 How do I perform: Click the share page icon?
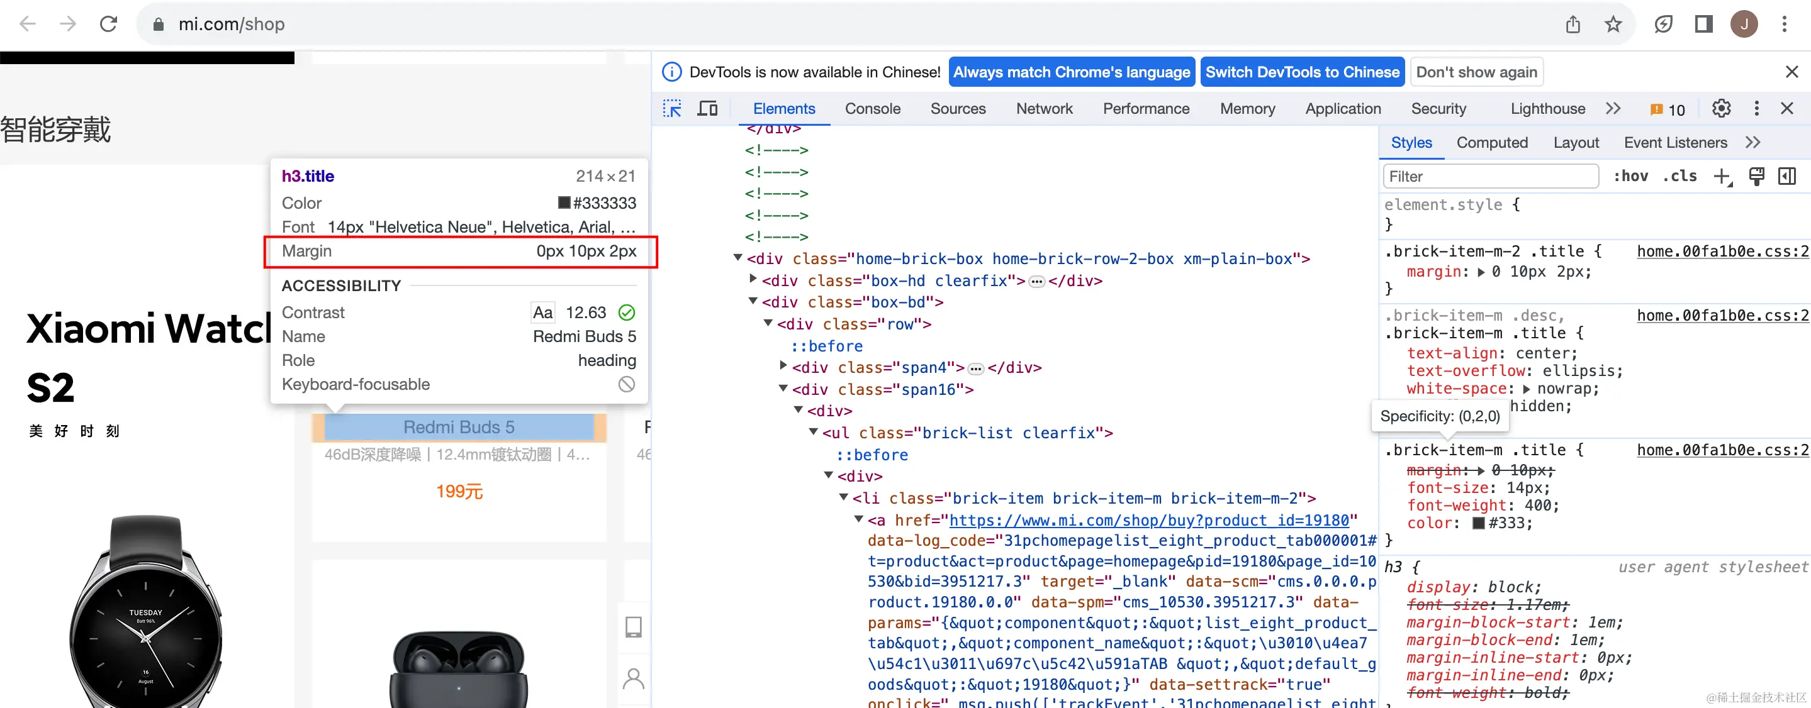1573,25
